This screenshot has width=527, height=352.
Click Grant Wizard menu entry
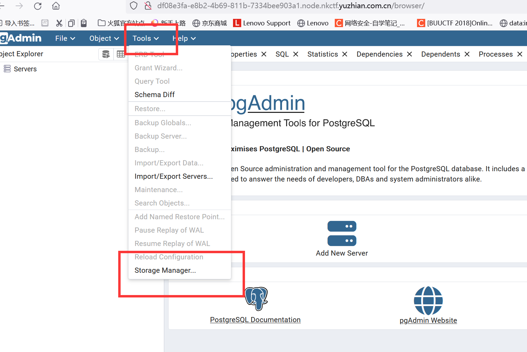point(180,68)
